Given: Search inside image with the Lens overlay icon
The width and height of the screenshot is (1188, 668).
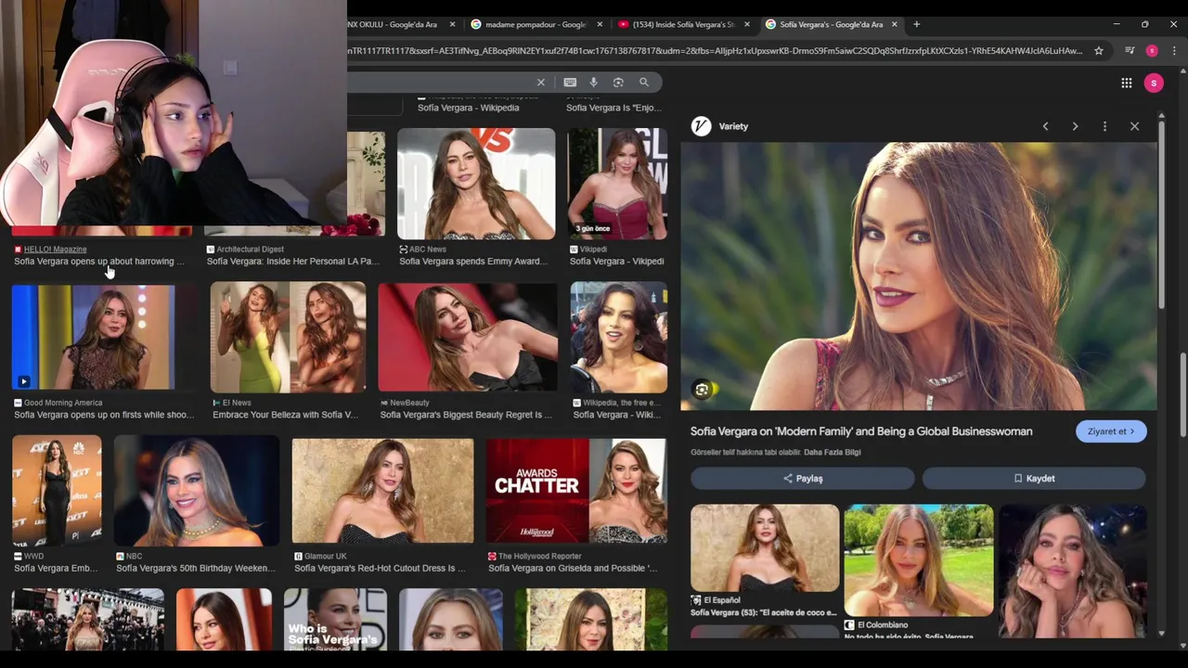Looking at the screenshot, I should coord(703,391).
